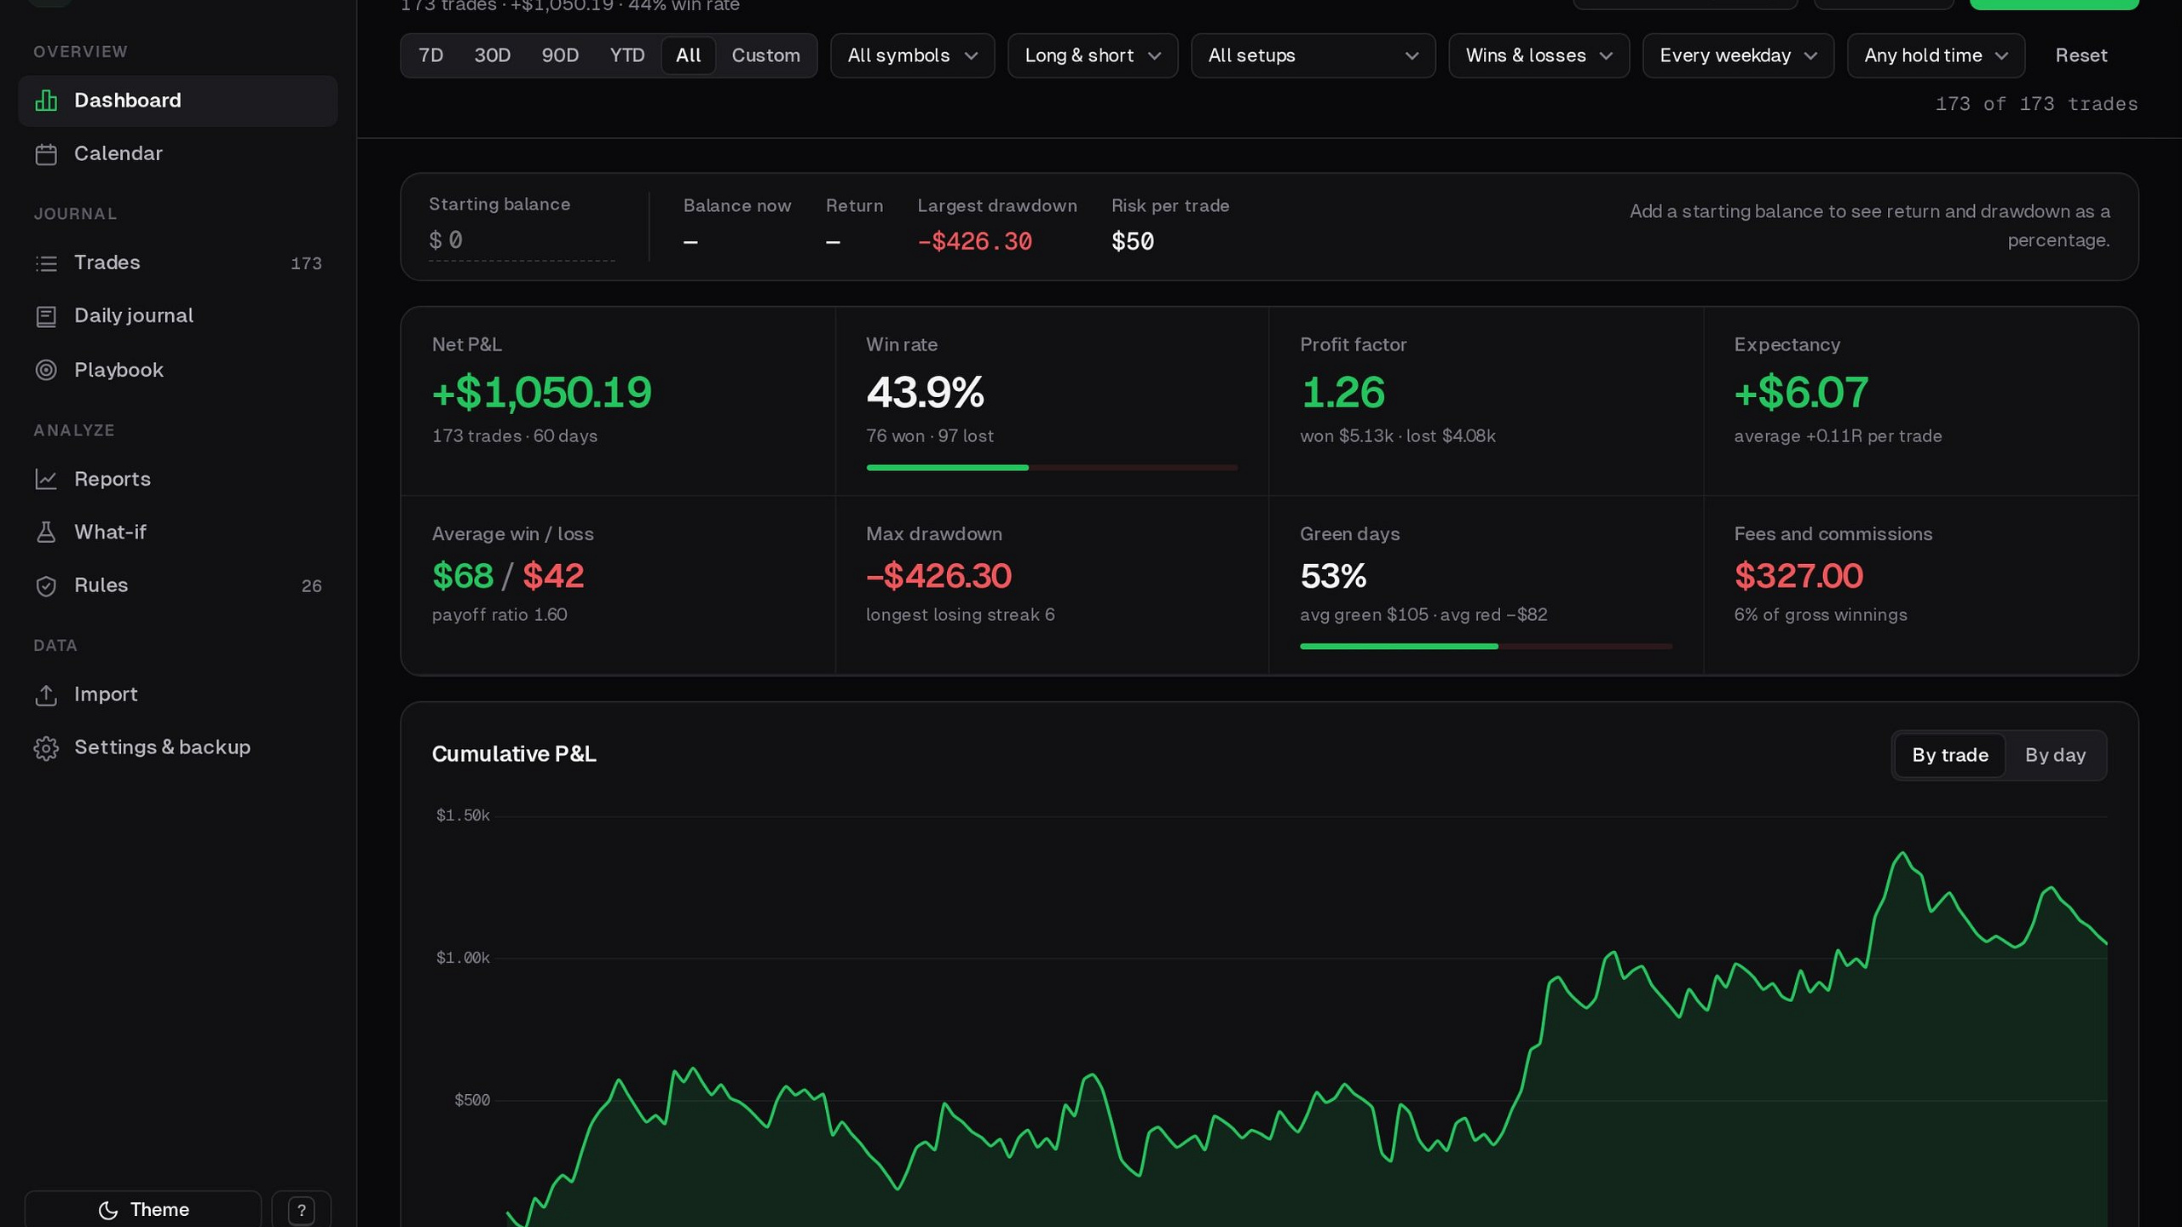Click the Rules shield icon
The image size is (2182, 1227).
[x=46, y=586]
